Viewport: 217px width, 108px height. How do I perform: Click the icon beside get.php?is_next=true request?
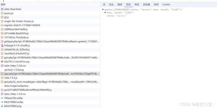click(x=2, y=82)
